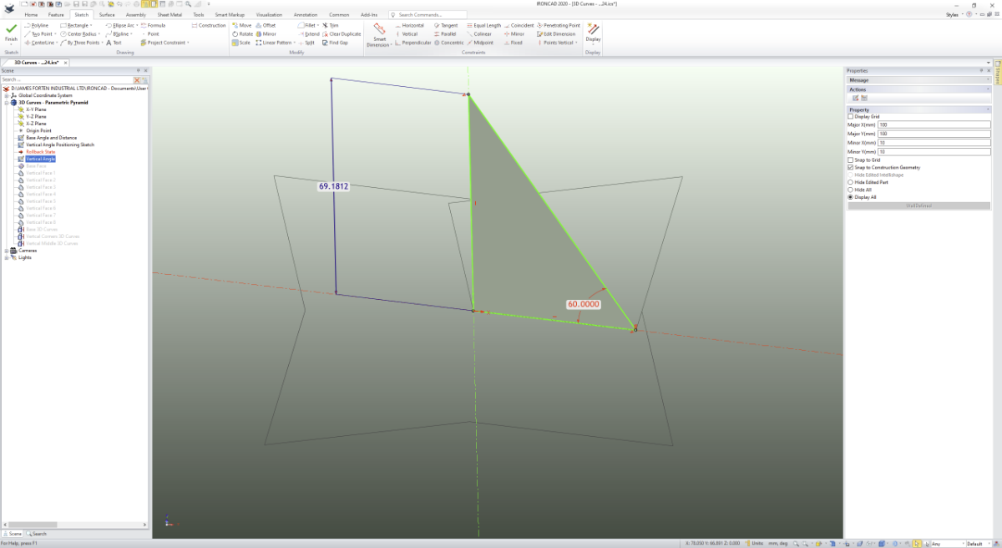1002x548 pixels.
Task: Click the Minor Y(mm) input field
Action: coord(934,152)
